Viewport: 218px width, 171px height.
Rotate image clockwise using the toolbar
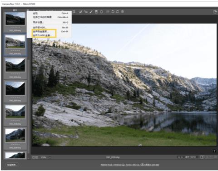tap(118, 12)
